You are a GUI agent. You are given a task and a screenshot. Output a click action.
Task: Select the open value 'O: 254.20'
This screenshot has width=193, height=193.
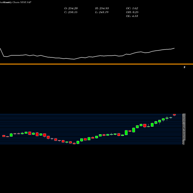coord(71,8)
